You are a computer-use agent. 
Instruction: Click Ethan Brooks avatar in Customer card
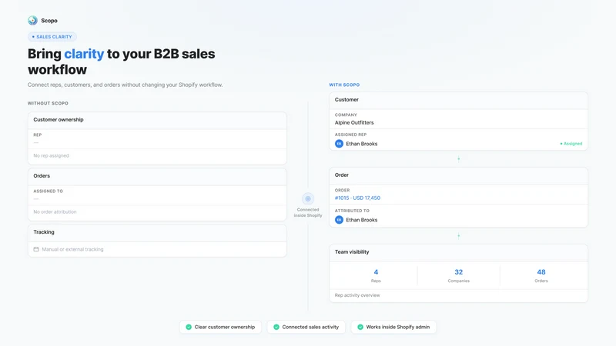coord(339,144)
